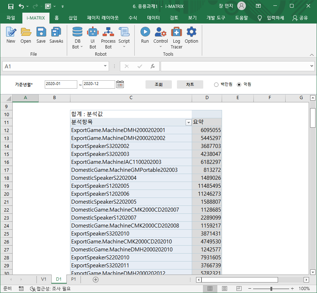This screenshot has height=293, width=317.
Task: Click the undo arrow in title bar
Action: pos(21,6)
